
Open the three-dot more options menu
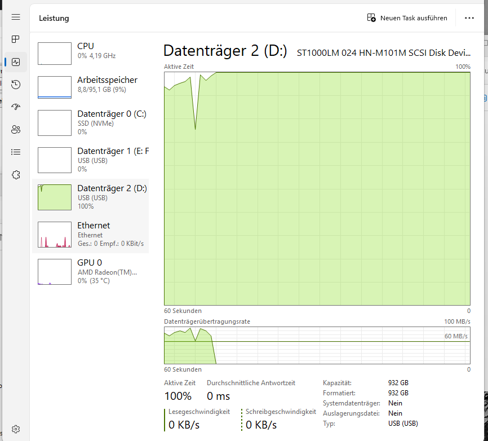click(469, 18)
